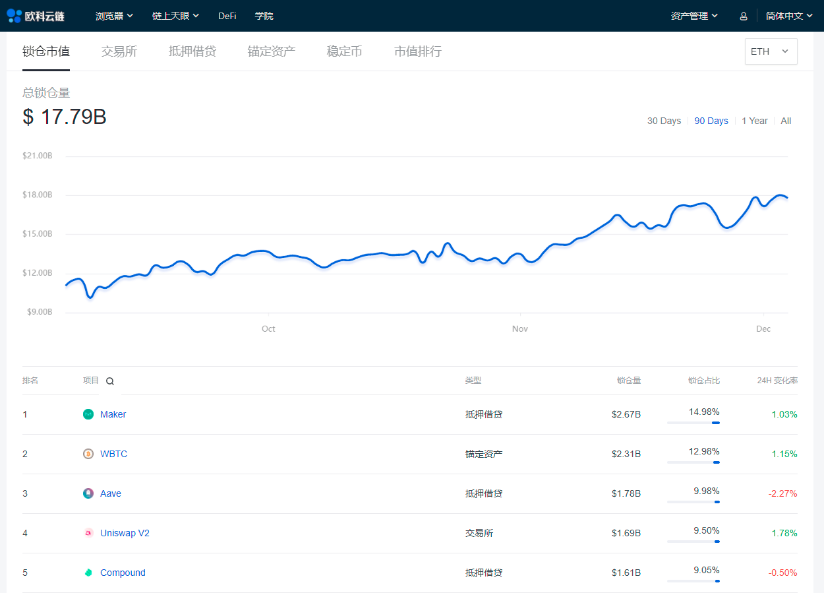This screenshot has width=824, height=593.
Task: Click the 类型 column header
Action: click(x=473, y=381)
